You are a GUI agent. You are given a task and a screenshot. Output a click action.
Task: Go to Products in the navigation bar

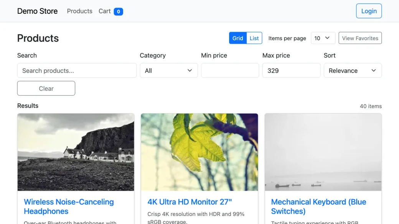pos(80,11)
